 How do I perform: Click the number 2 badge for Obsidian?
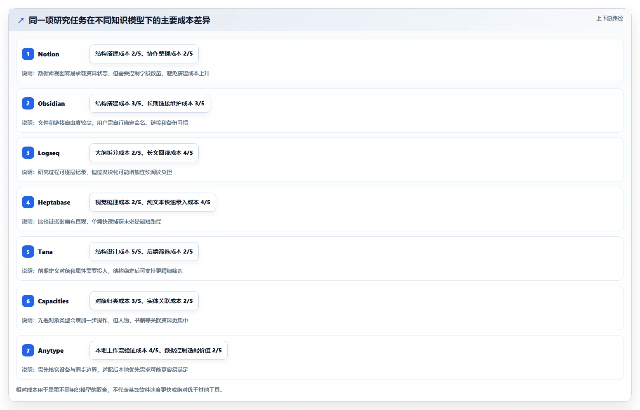coord(28,103)
